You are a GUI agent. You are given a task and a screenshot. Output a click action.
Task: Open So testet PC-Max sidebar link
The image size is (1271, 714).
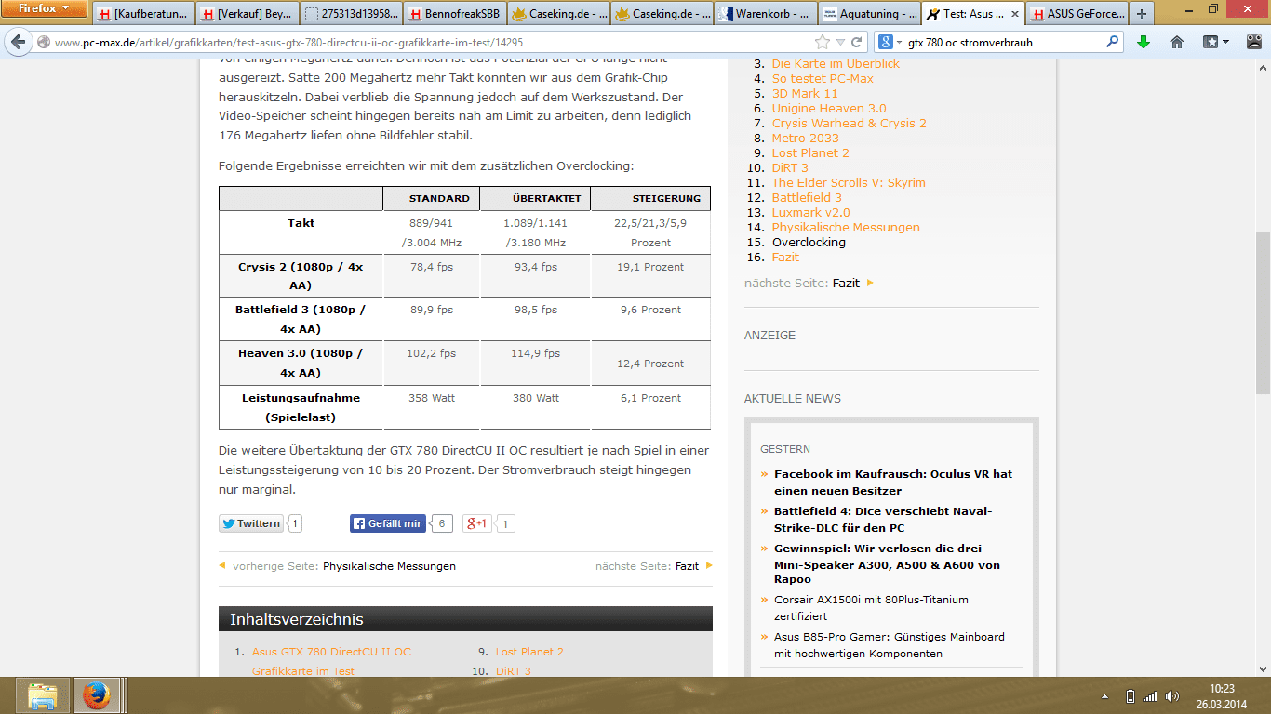[x=823, y=78]
